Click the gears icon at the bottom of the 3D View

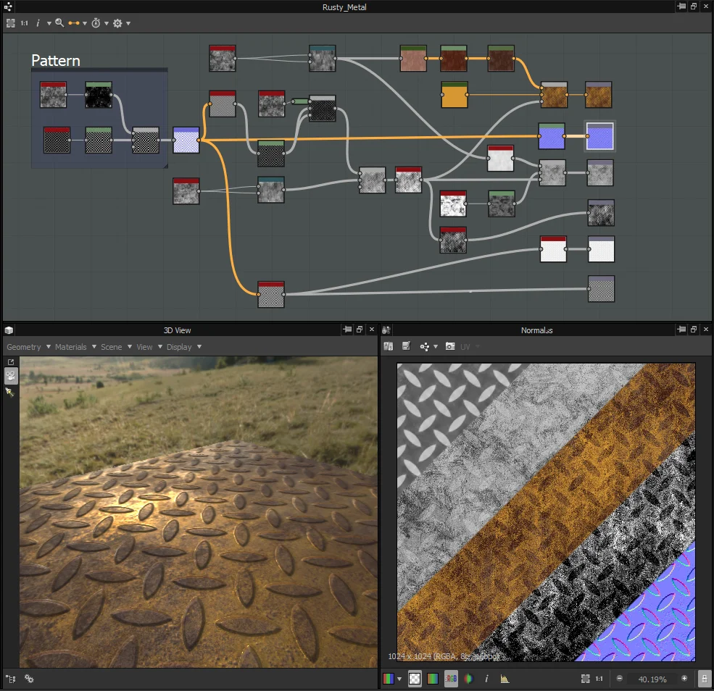coord(29,679)
